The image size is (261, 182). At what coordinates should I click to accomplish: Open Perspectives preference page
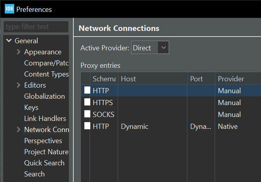coord(43,141)
